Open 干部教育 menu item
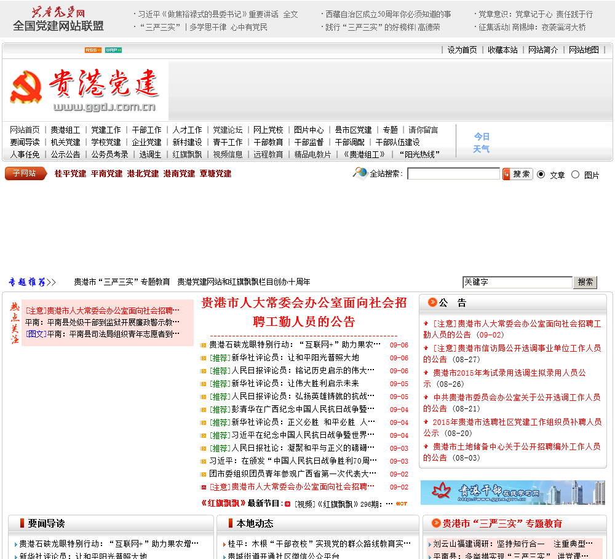Viewport: 615px width, 559px height. tap(268, 142)
